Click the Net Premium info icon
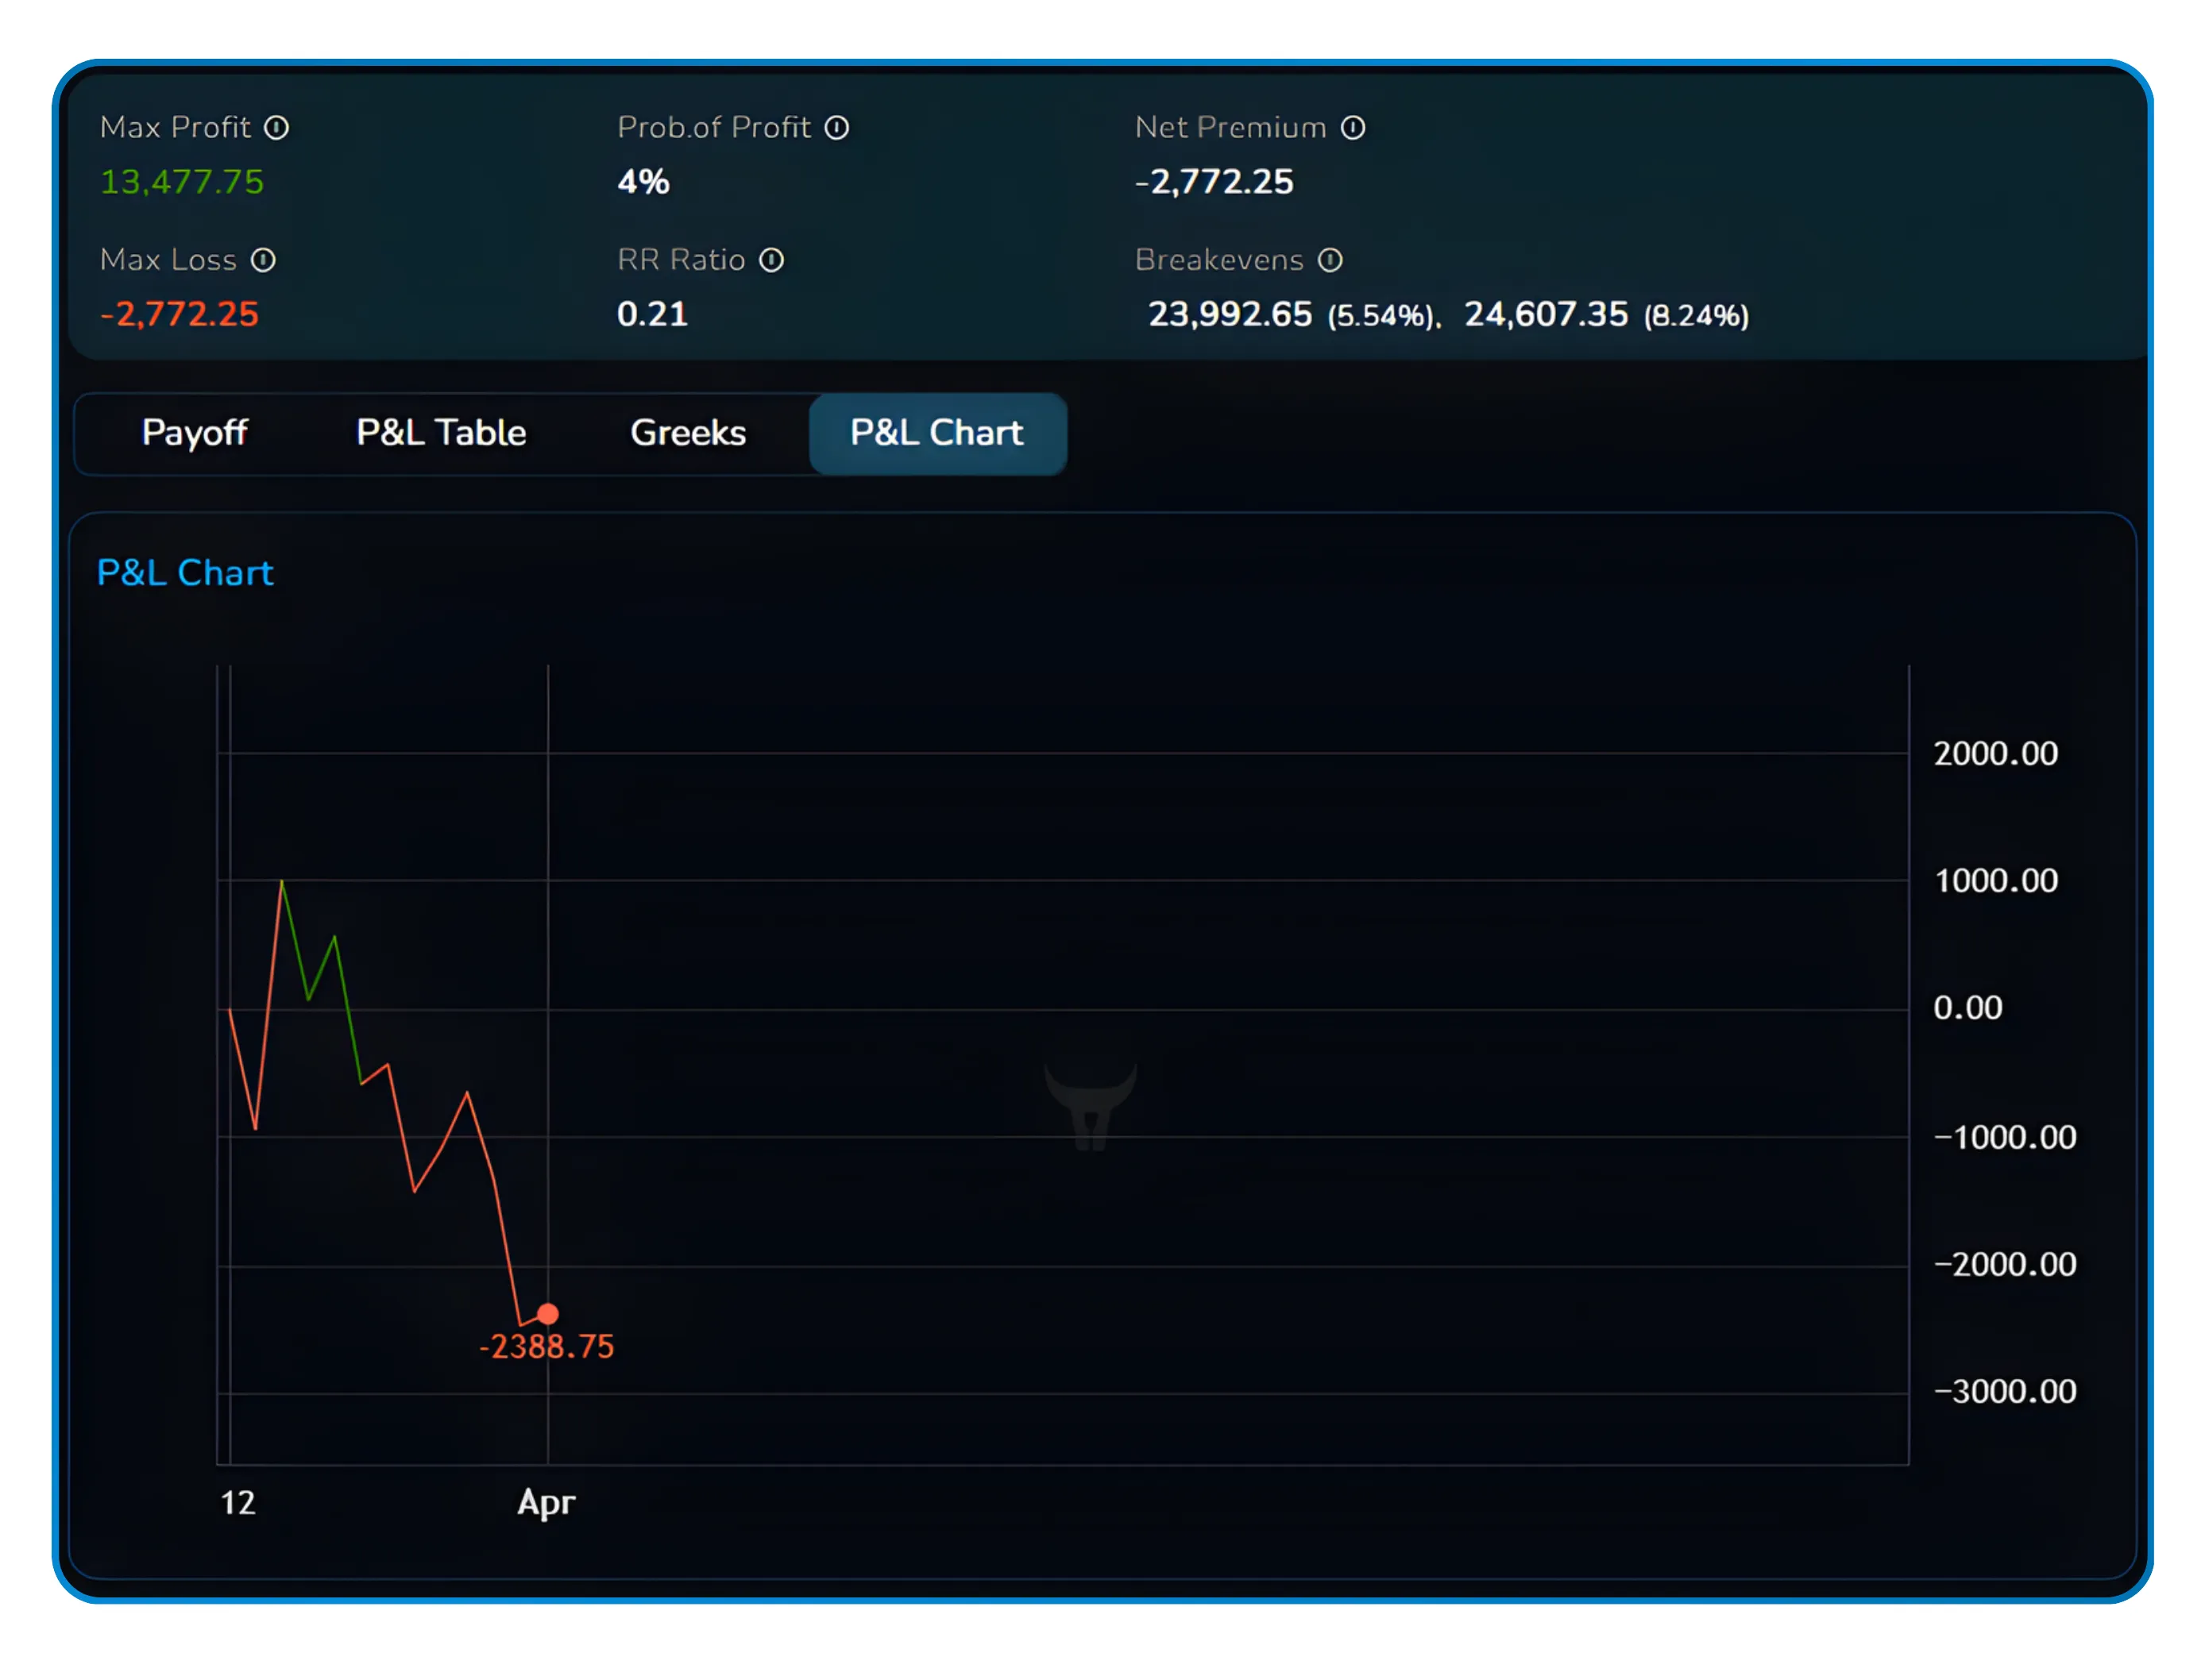The width and height of the screenshot is (2205, 1680). pyautogui.click(x=1353, y=128)
